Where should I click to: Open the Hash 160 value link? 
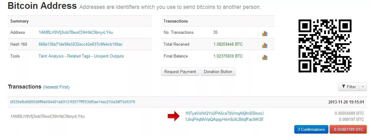coord(81,44)
